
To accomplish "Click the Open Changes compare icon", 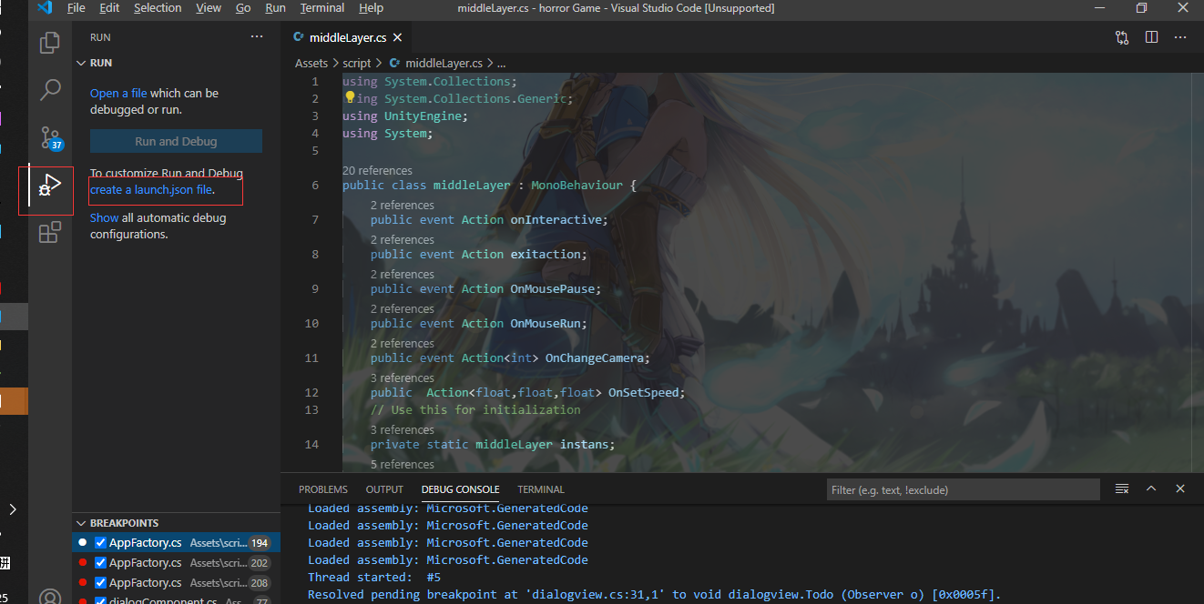I will point(1122,37).
